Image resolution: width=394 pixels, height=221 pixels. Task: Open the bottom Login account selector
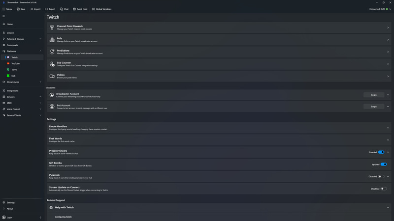pyautogui.click(x=22, y=218)
